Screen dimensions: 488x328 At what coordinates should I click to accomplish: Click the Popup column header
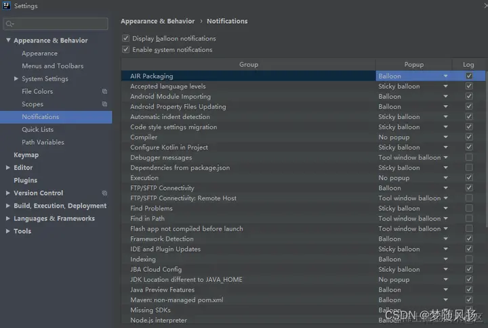click(413, 64)
